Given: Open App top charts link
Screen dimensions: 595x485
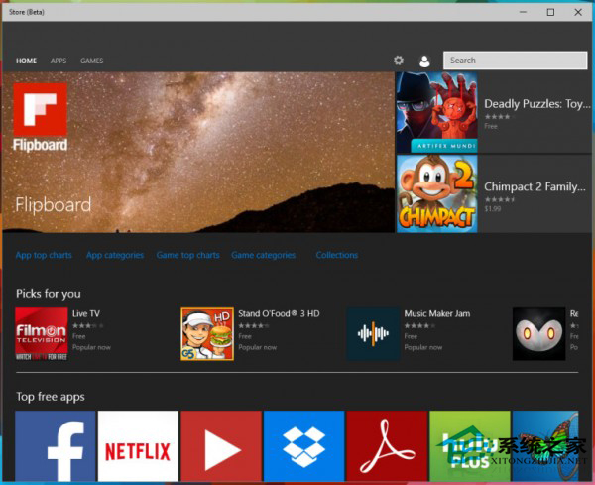Looking at the screenshot, I should click(x=44, y=255).
